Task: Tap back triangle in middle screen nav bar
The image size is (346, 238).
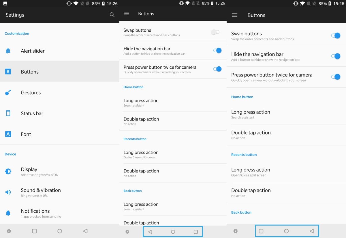Action: pyautogui.click(x=150, y=232)
